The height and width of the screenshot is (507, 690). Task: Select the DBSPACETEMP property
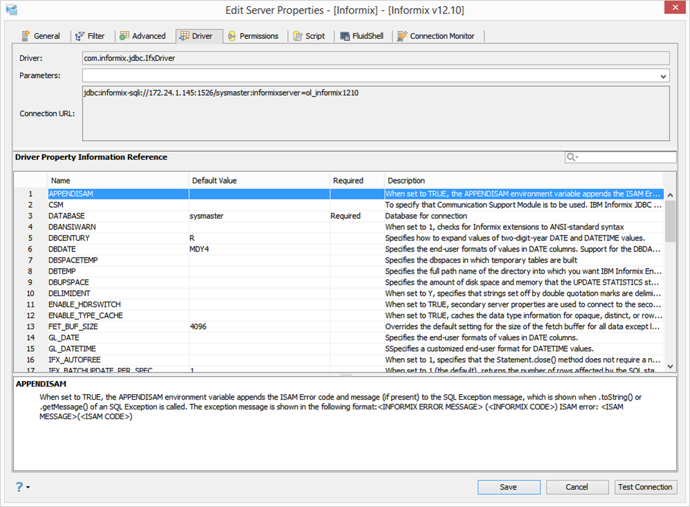pos(339,260)
